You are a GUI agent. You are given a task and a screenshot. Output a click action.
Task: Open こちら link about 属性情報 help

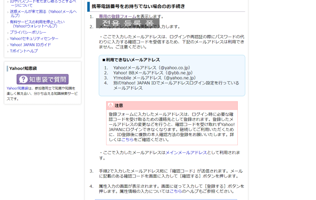coord(176,191)
